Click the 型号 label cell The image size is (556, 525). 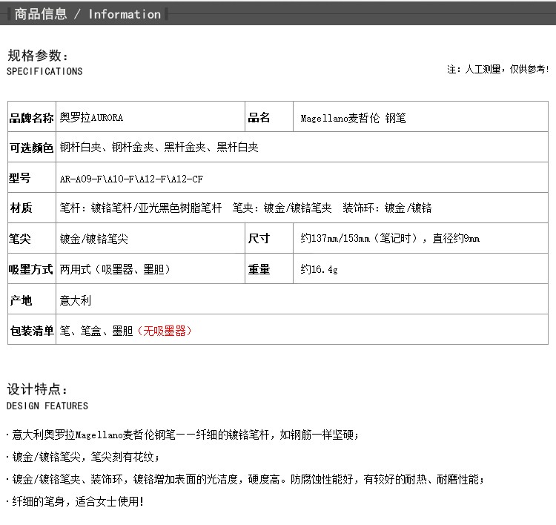pyautogui.click(x=32, y=178)
